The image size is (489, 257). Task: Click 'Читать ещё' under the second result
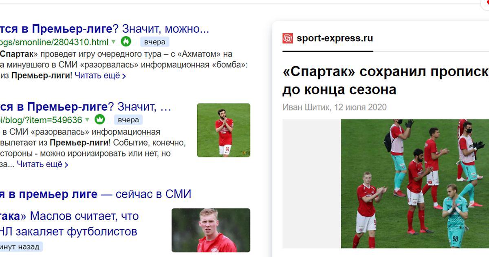[40, 164]
